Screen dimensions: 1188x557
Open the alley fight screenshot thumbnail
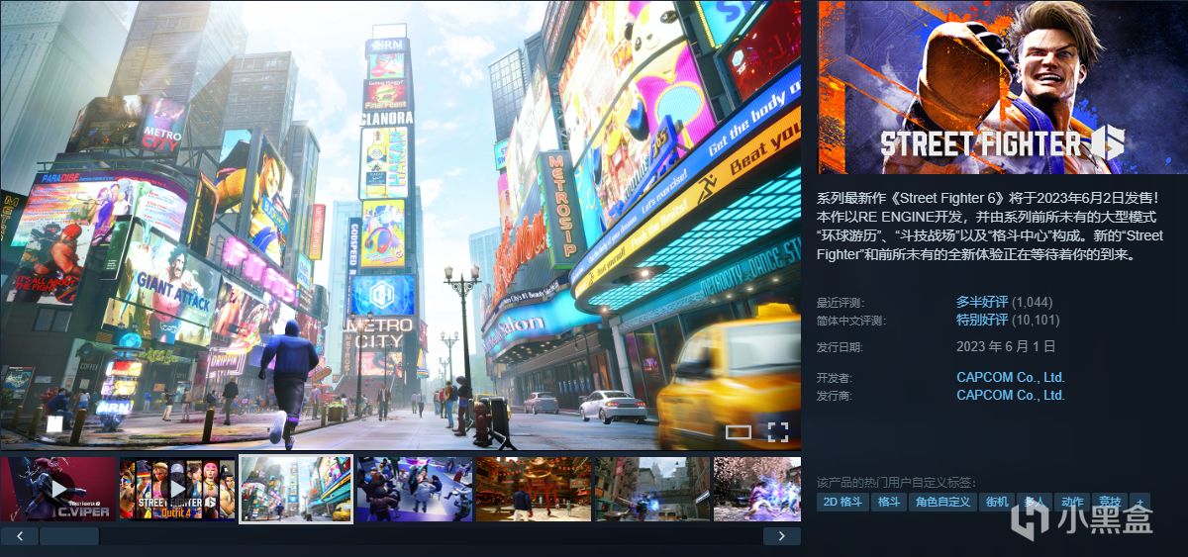[652, 489]
